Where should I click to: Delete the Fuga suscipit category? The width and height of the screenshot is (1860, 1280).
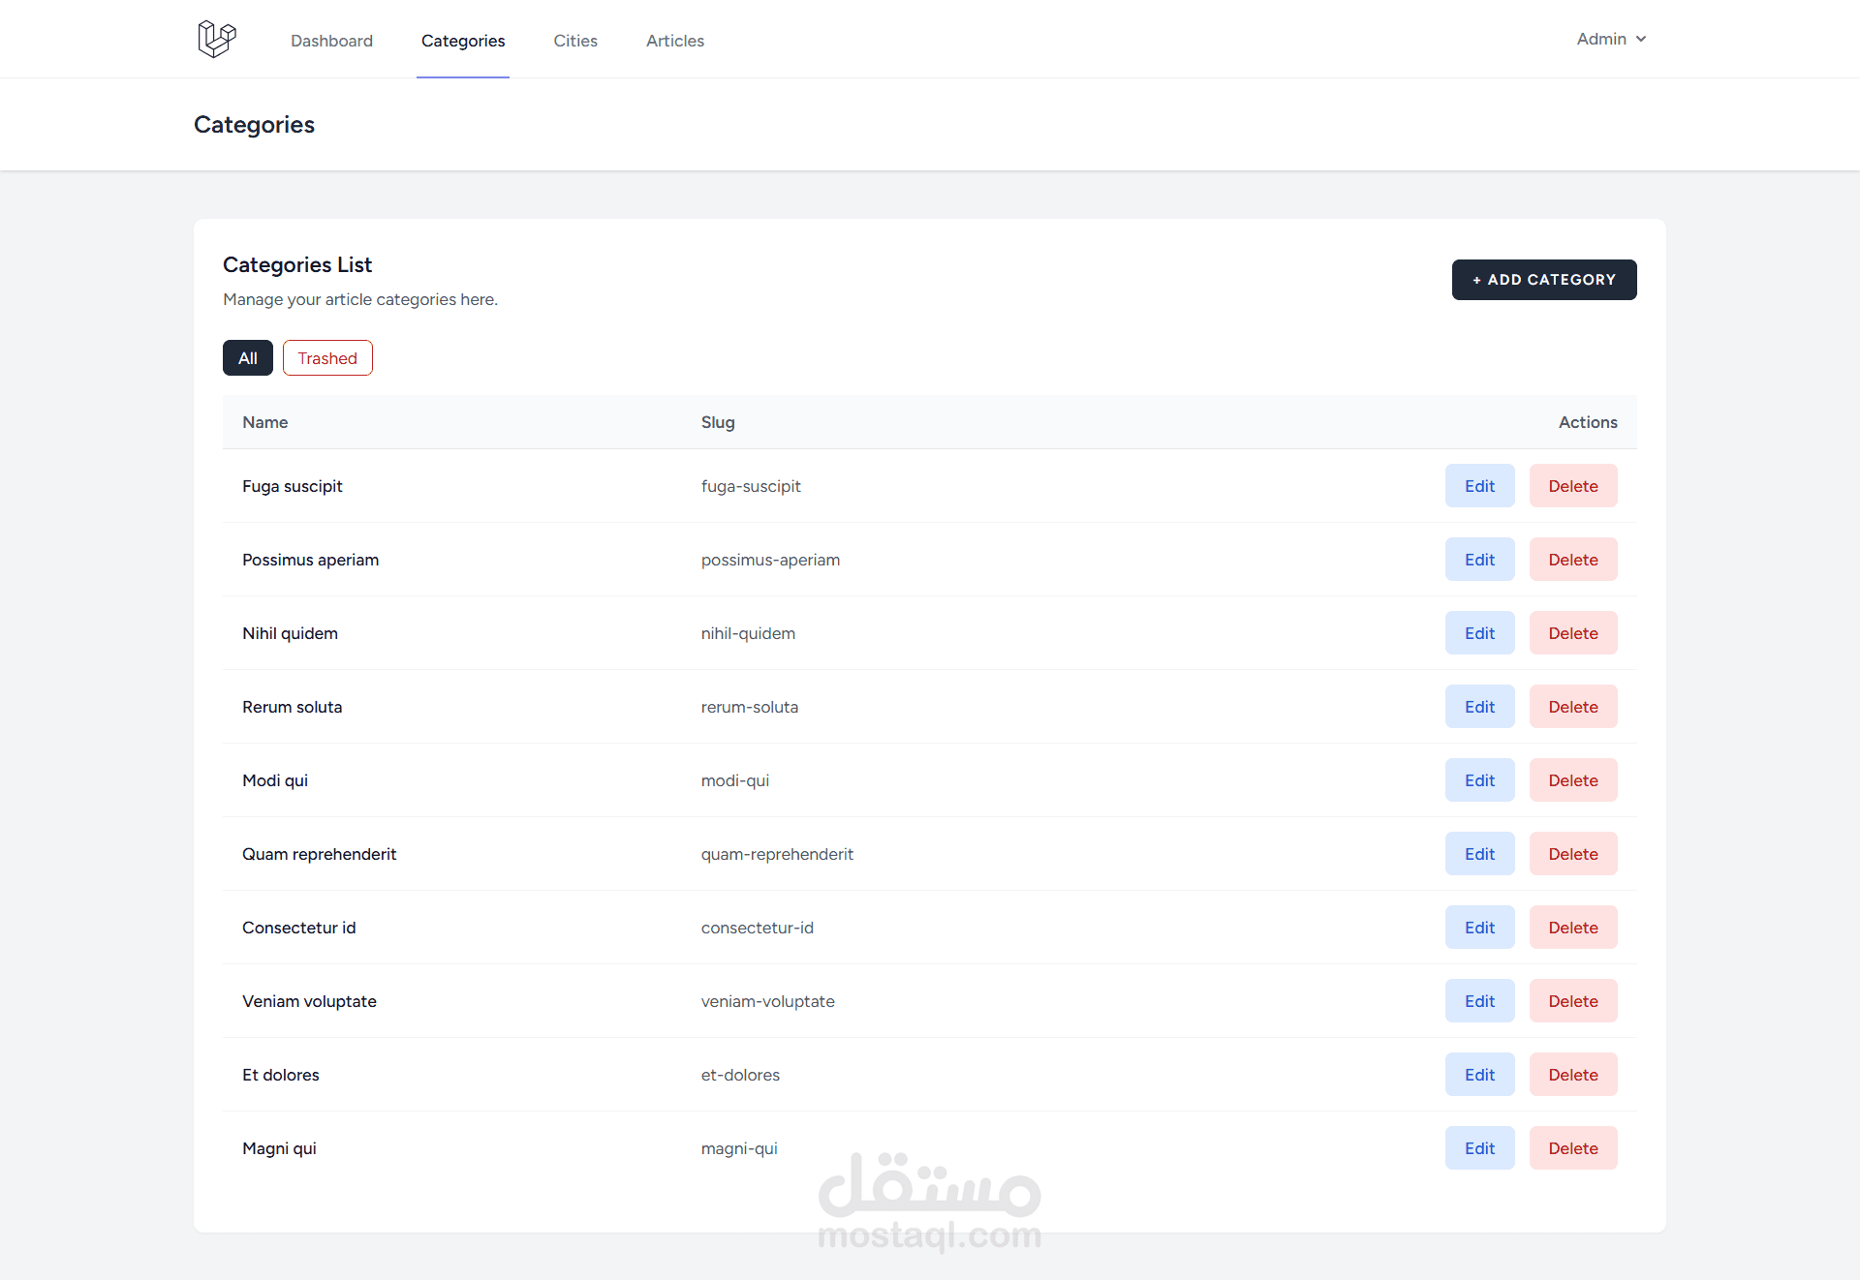coord(1573,486)
